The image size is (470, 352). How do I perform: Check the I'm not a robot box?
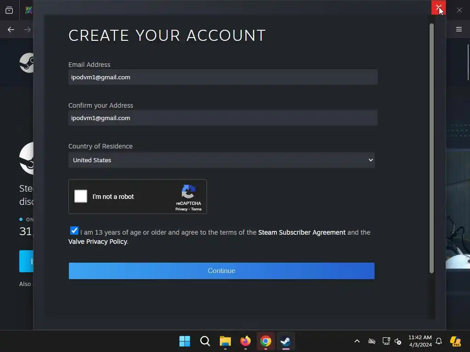pyautogui.click(x=81, y=196)
